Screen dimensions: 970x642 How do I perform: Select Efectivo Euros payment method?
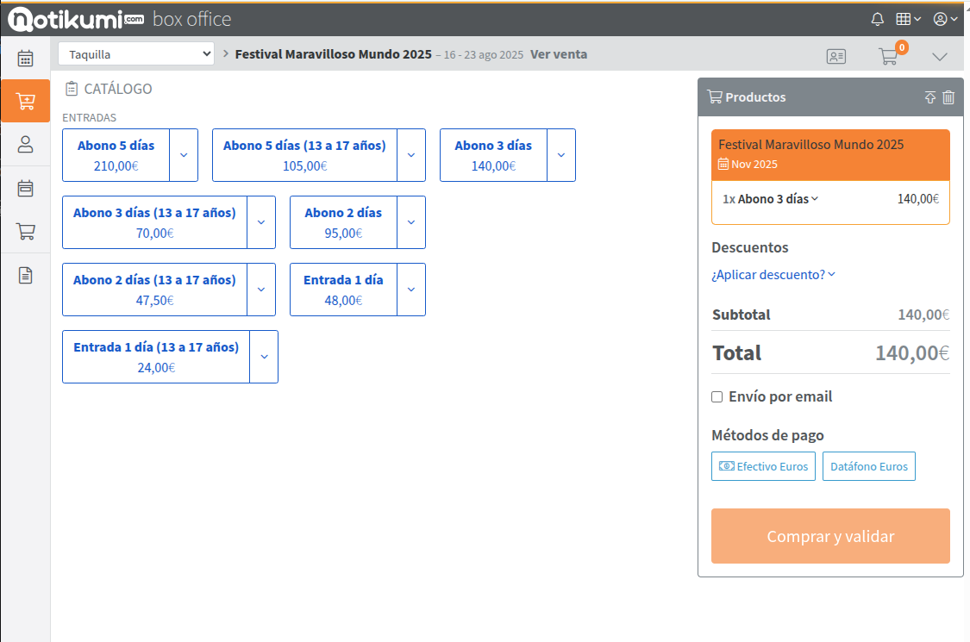tap(763, 466)
